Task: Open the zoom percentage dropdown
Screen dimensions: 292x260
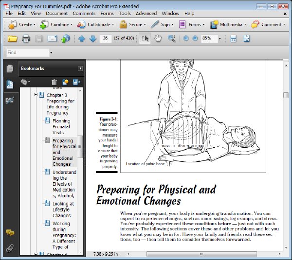Action: coord(220,39)
